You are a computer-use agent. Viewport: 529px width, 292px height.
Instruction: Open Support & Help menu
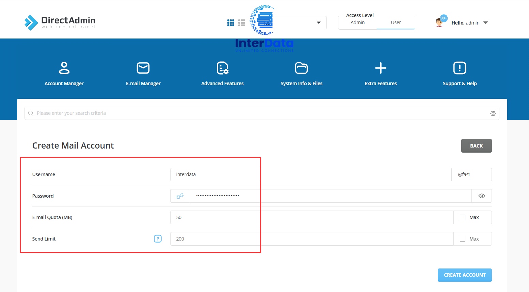460,73
